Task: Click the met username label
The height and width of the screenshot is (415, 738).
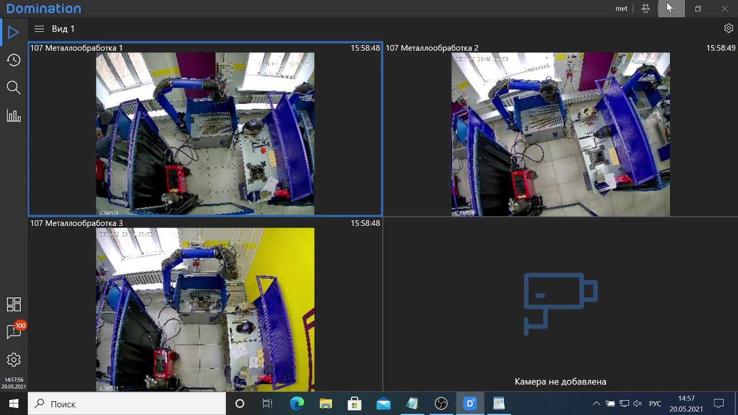Action: (x=621, y=9)
